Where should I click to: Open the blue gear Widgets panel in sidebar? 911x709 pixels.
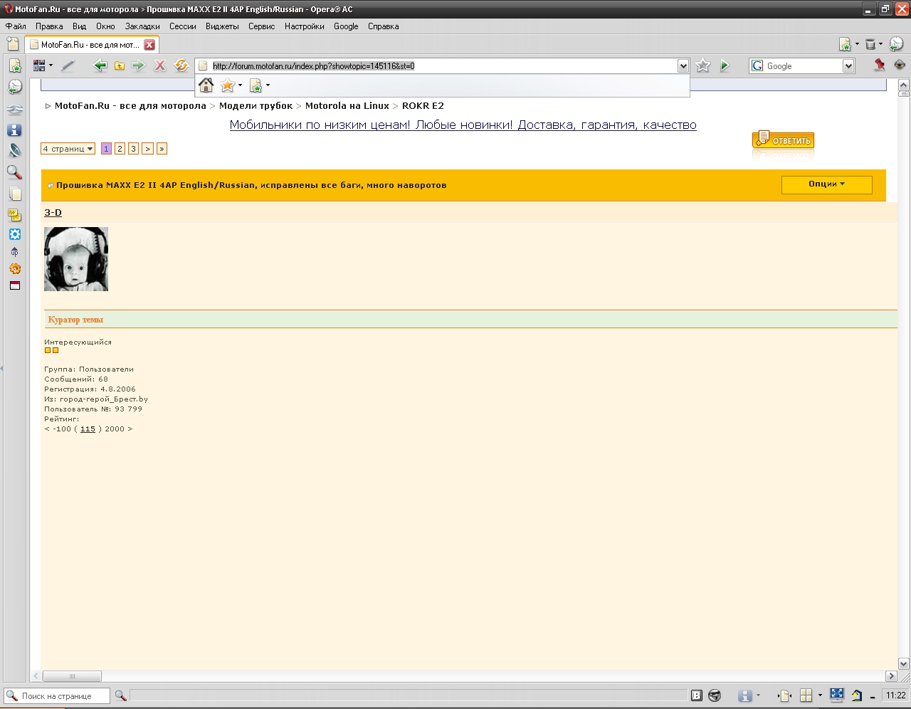(14, 234)
